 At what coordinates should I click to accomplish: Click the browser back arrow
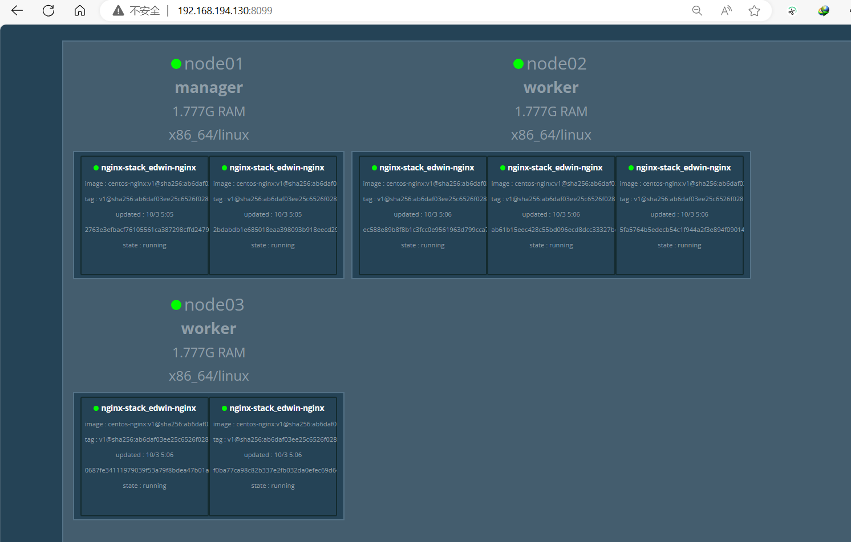(17, 10)
